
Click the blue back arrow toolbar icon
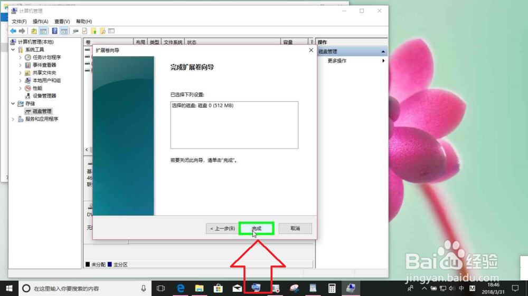point(13,31)
